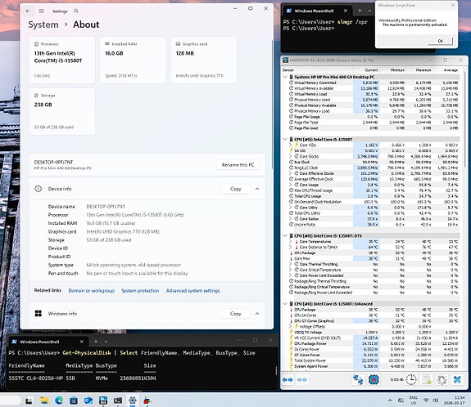Collapse CPU Enhanced sensor group
Image resolution: width=471 pixels, height=407 pixels.
[285, 304]
